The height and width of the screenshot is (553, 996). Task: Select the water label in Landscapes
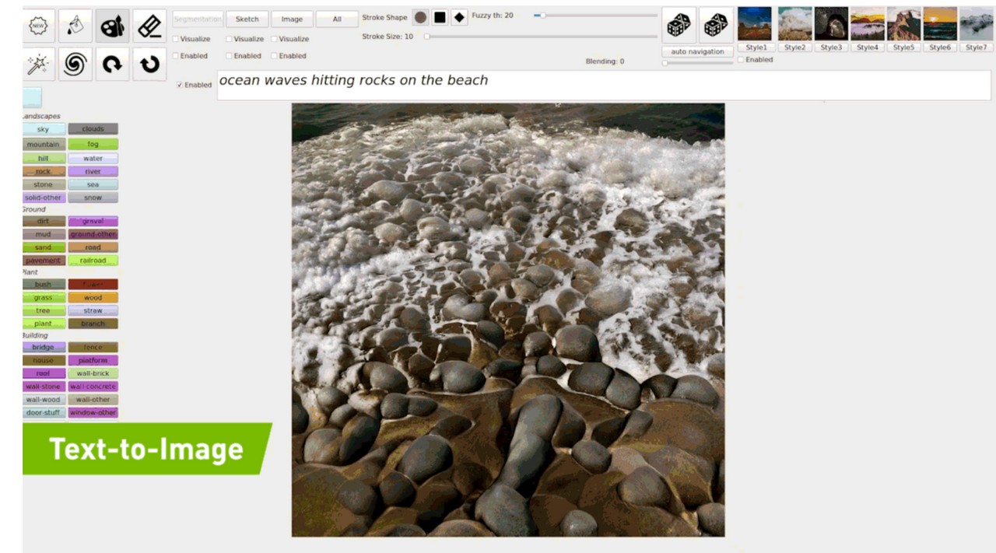click(x=93, y=159)
